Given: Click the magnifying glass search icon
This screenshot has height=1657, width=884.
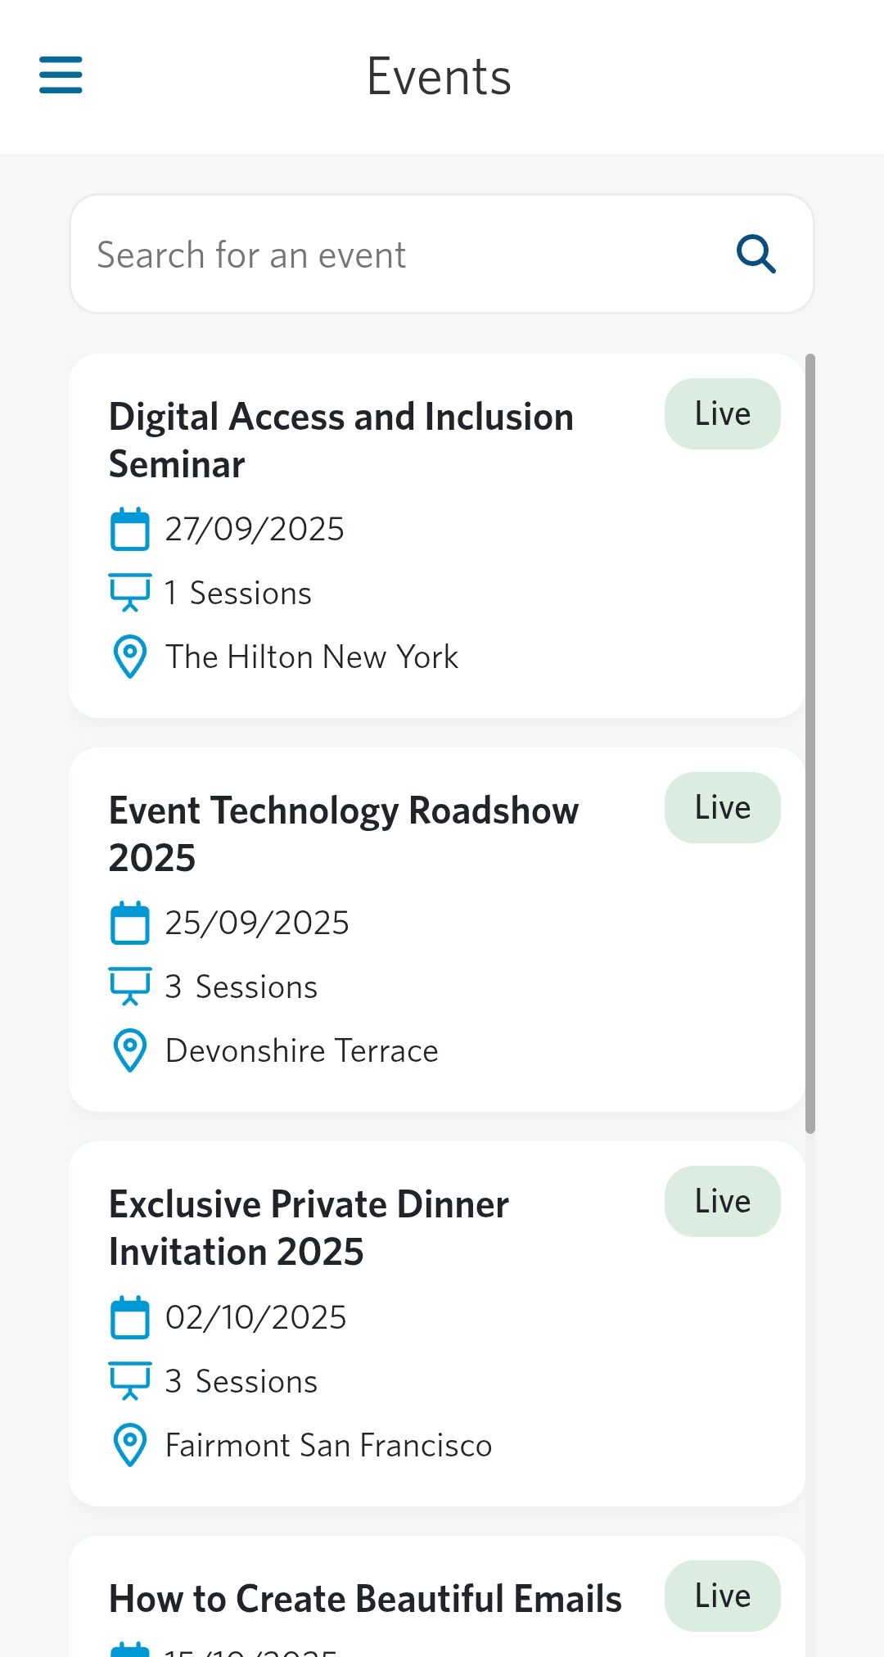Looking at the screenshot, I should coord(755,254).
